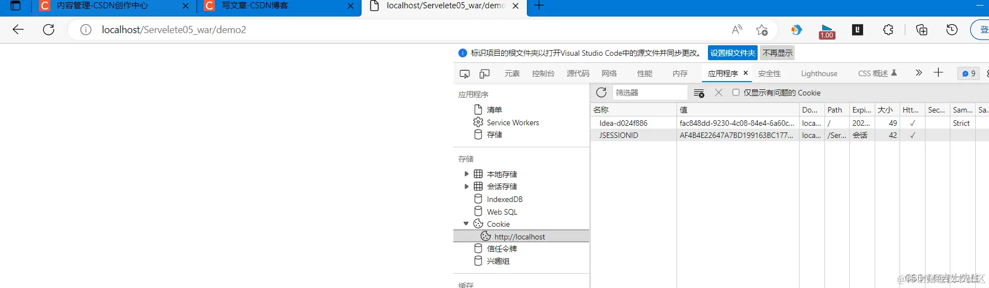Click the 1.00 badge extension icon
The image size is (989, 288).
tap(827, 31)
